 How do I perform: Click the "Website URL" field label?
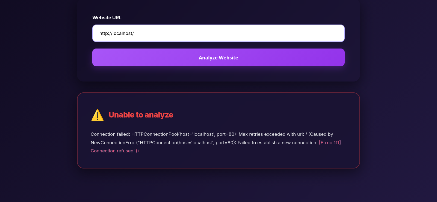click(107, 18)
